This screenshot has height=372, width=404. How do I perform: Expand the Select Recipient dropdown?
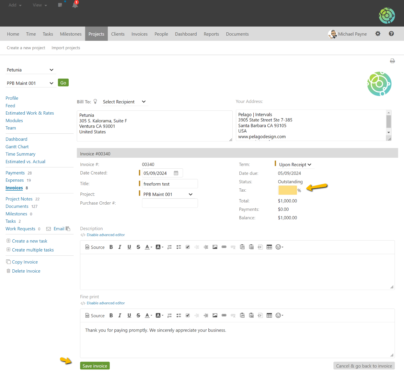point(124,102)
